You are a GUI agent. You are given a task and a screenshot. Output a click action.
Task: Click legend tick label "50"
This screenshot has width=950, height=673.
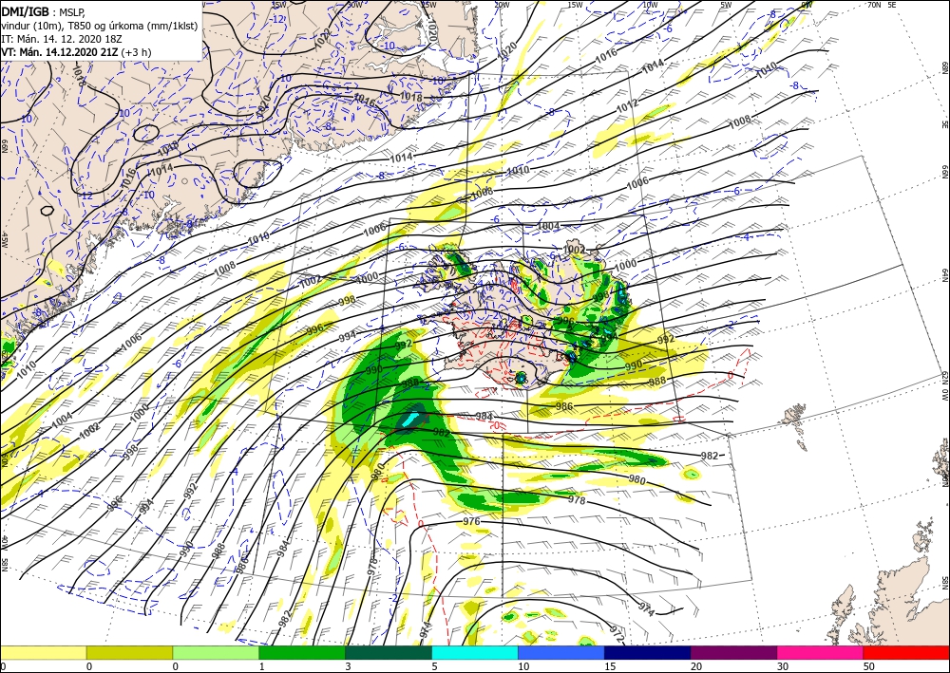point(869,667)
